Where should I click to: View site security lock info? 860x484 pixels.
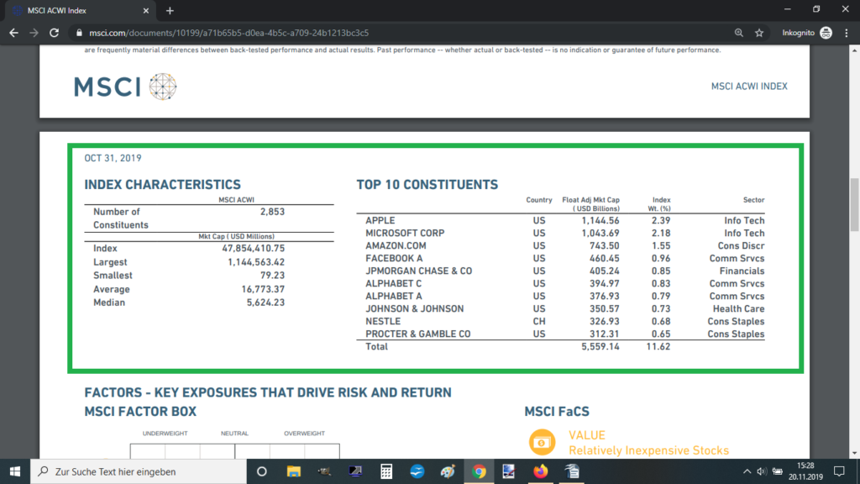pyautogui.click(x=79, y=33)
